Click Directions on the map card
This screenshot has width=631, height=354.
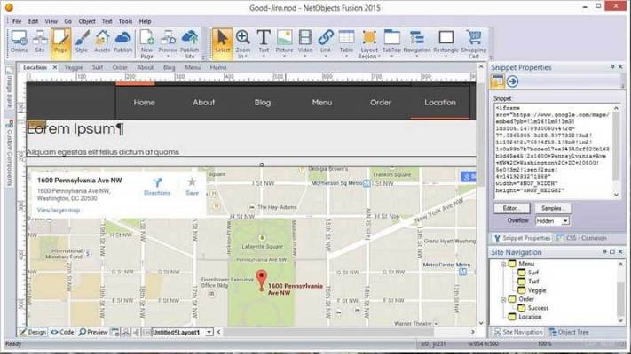point(157,187)
